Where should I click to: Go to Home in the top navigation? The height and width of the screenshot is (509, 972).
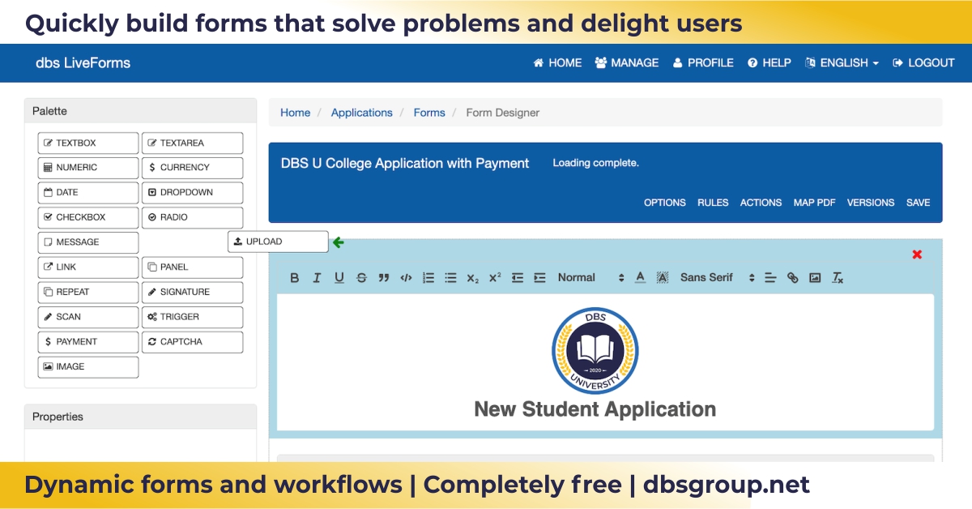(x=557, y=62)
